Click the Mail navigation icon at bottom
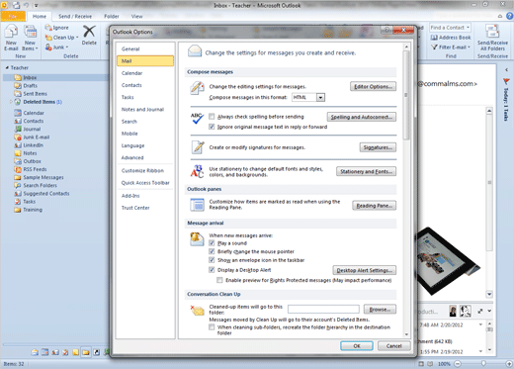This screenshot has width=514, height=369. pyautogui.click(x=35, y=352)
